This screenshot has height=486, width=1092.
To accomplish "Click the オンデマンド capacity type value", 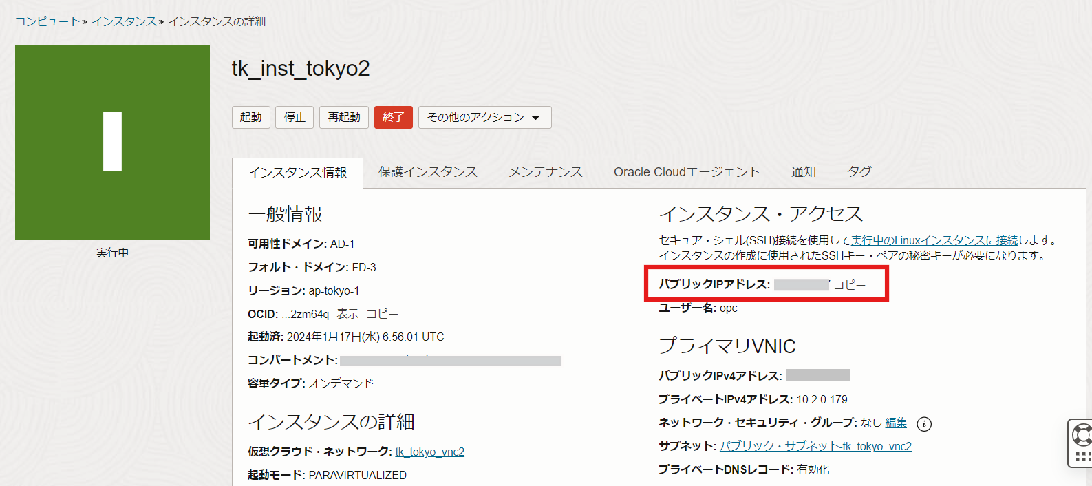I will 341,383.
